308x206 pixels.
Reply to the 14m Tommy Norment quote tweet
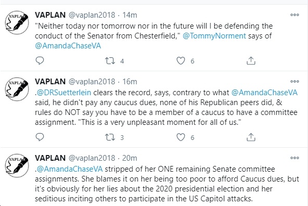click(x=40, y=61)
